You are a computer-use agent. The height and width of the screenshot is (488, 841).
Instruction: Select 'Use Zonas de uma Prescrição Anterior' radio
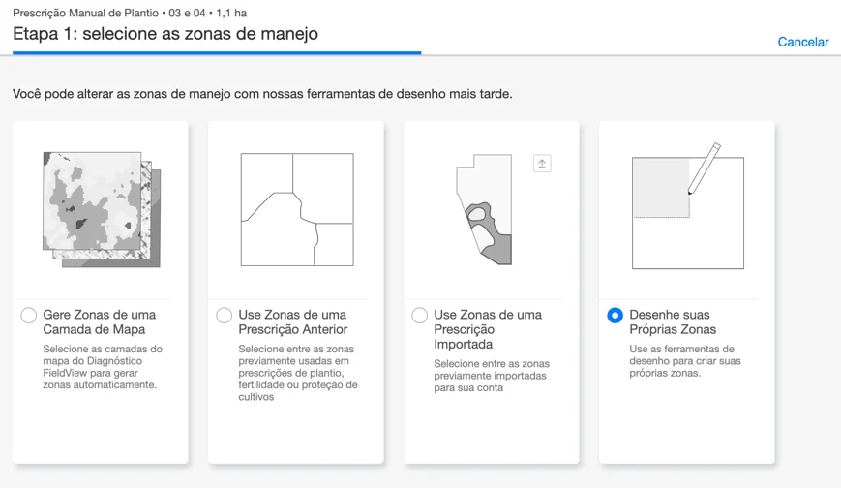click(x=225, y=316)
